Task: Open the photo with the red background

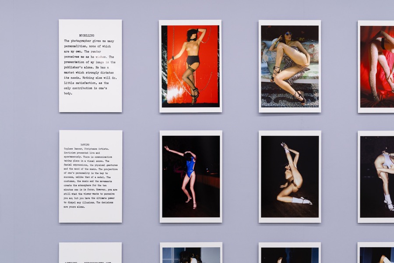Action: coord(190,66)
